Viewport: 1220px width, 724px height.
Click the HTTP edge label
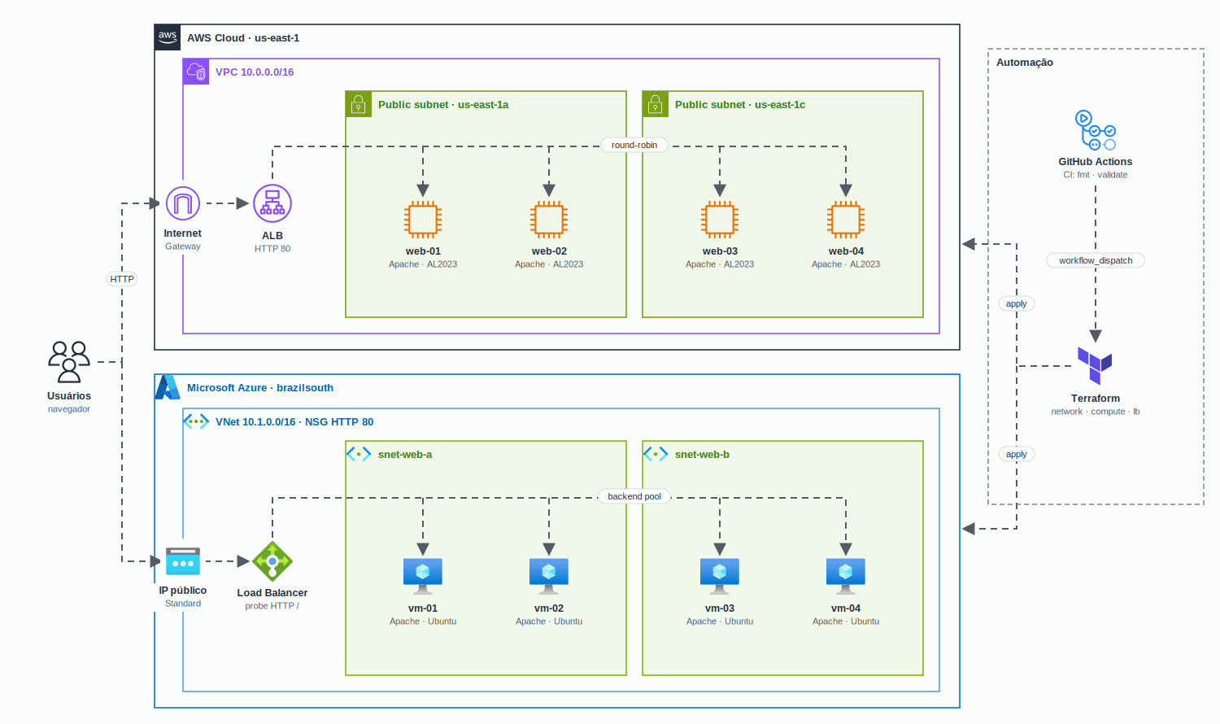122,279
